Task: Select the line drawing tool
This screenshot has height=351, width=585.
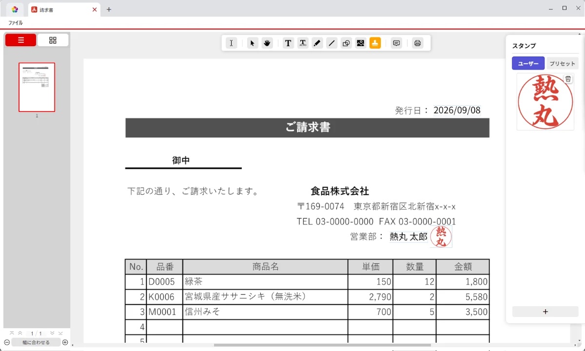Action: coord(331,43)
